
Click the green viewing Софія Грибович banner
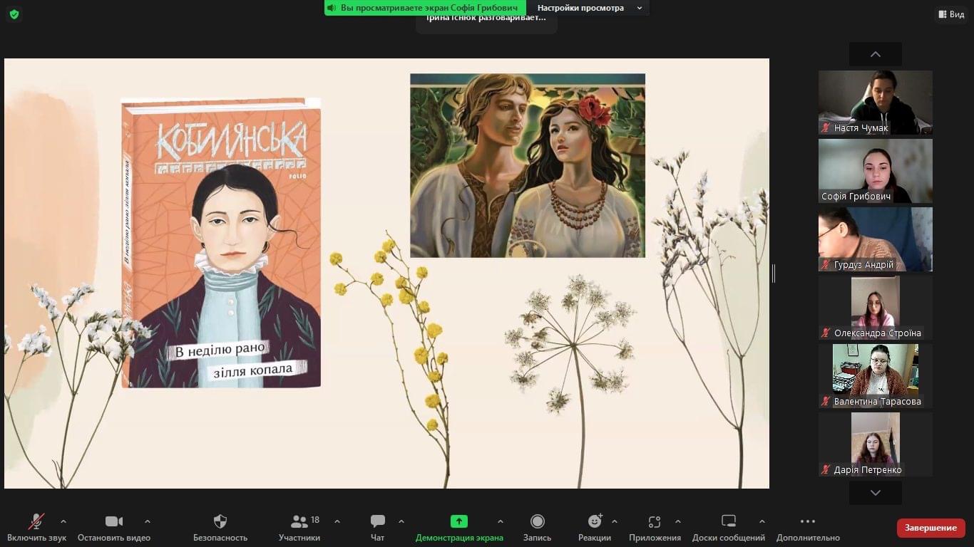(426, 8)
